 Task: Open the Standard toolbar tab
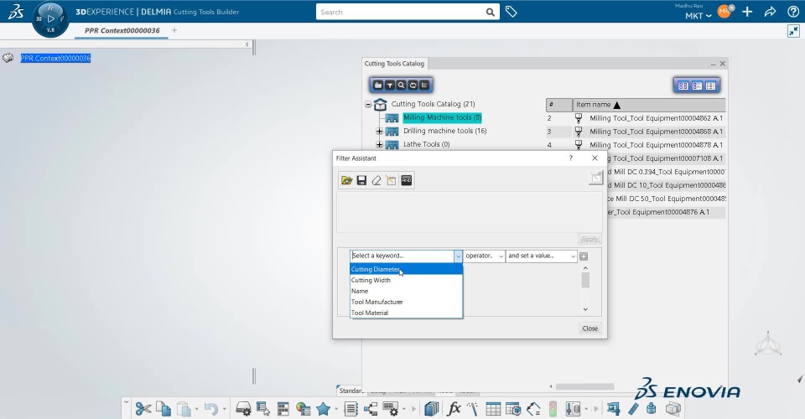[x=351, y=391]
